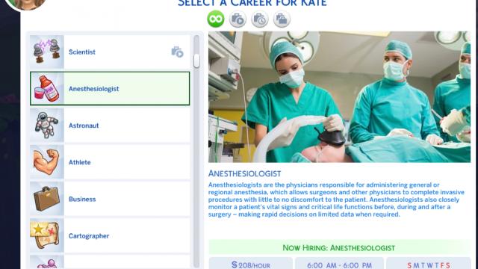The width and height of the screenshot is (478, 269).
Task: Click the active career badge on Scientist
Action: click(x=178, y=52)
